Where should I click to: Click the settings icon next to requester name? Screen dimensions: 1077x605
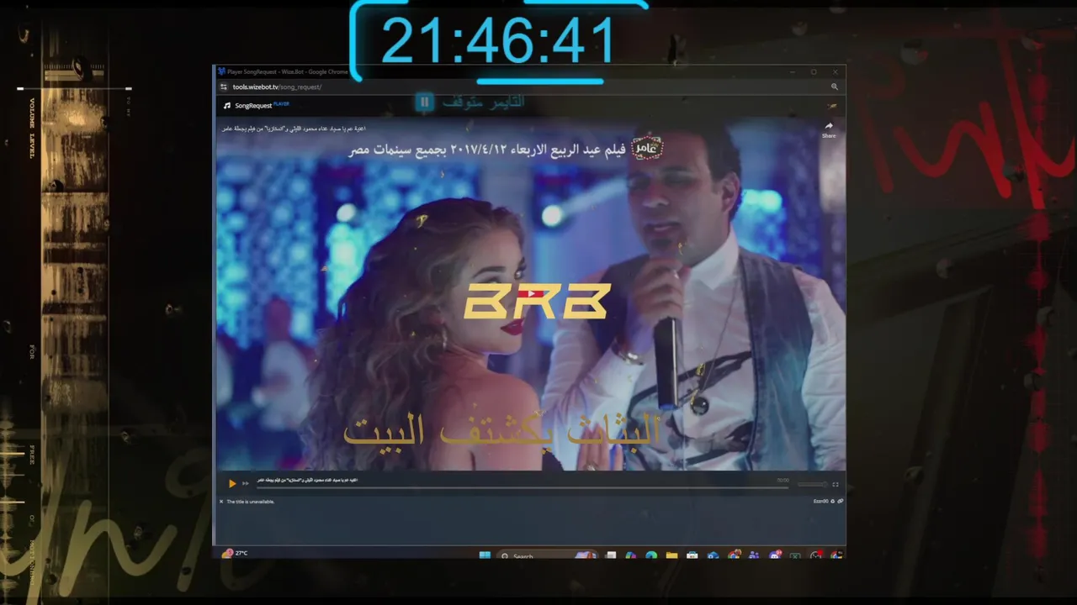pyautogui.click(x=833, y=502)
